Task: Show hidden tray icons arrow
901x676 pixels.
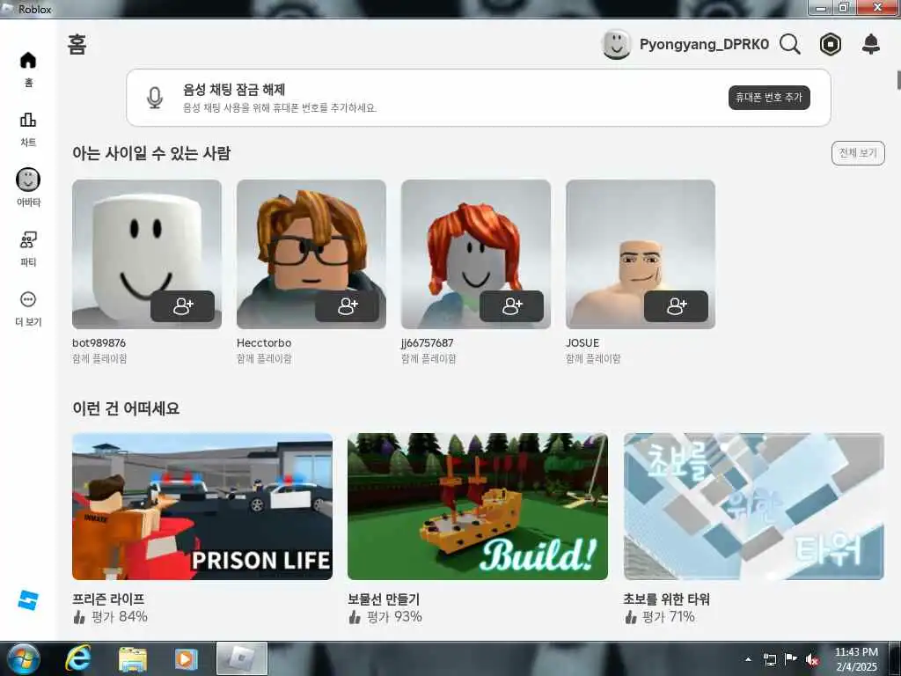Action: point(748,660)
